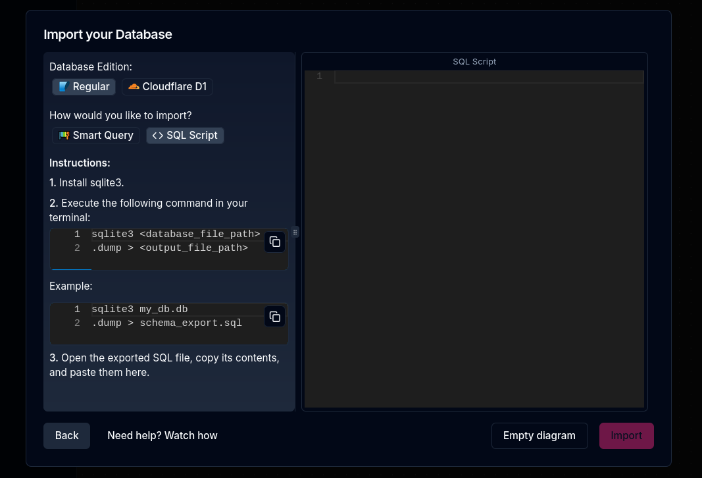This screenshot has width=702, height=478.
Task: Click the 'sqlite3 my_db.db' example line
Action: [x=139, y=309]
